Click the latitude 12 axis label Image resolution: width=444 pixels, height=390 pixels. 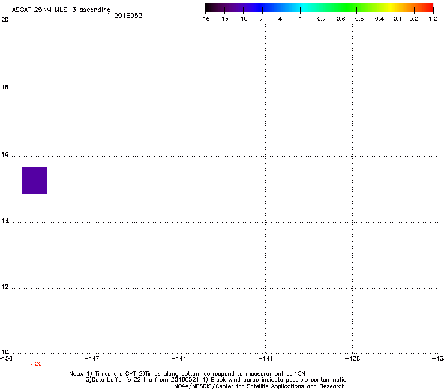point(5,287)
